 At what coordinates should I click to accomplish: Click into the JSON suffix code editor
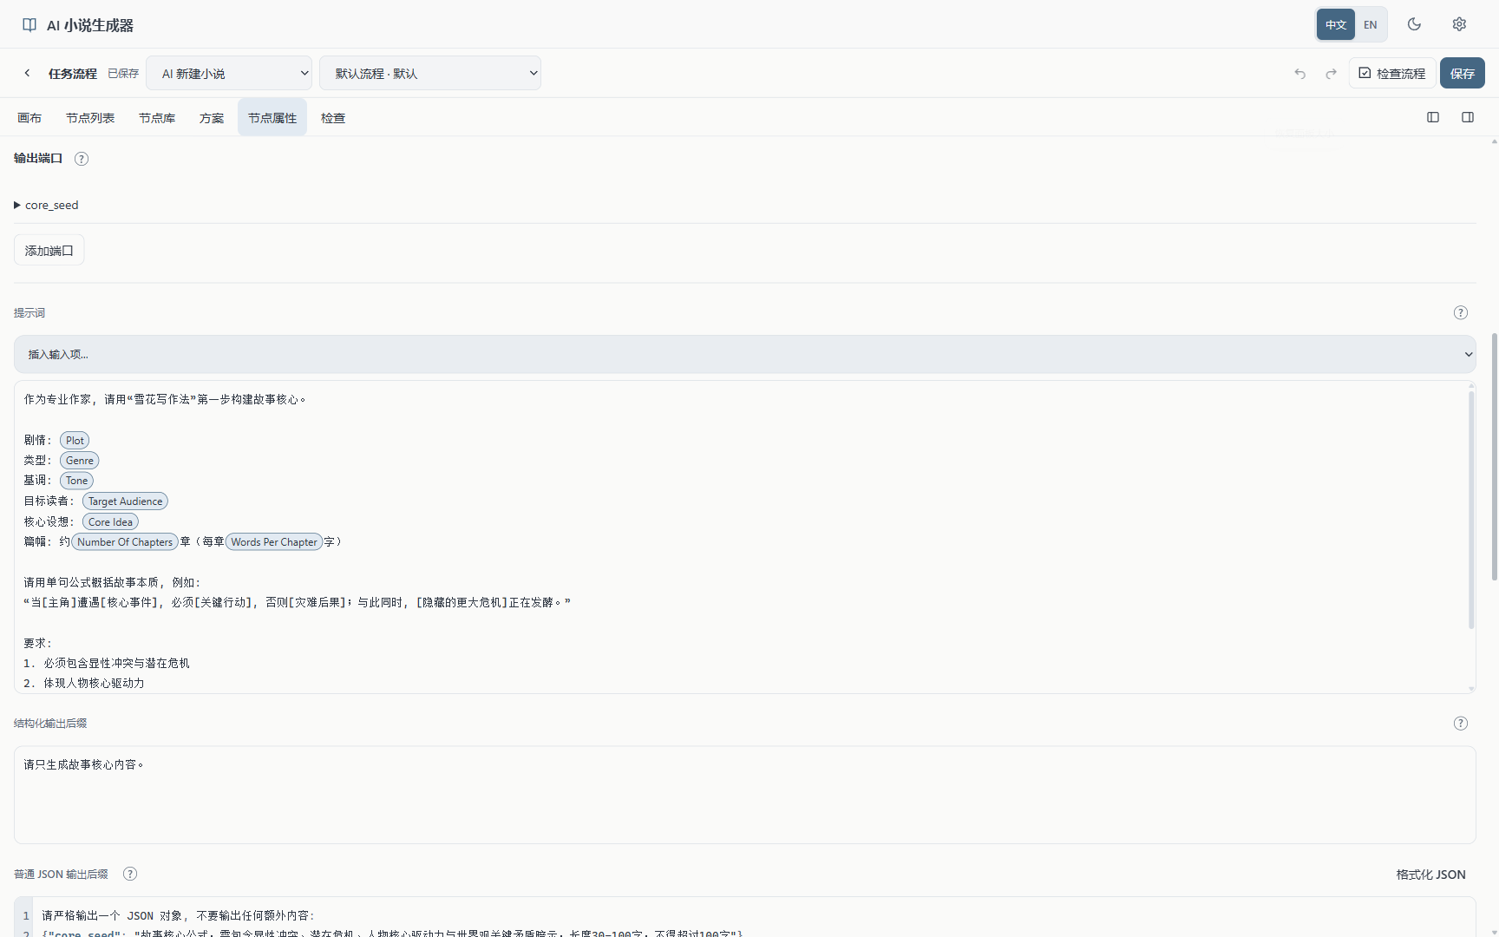click(x=745, y=917)
